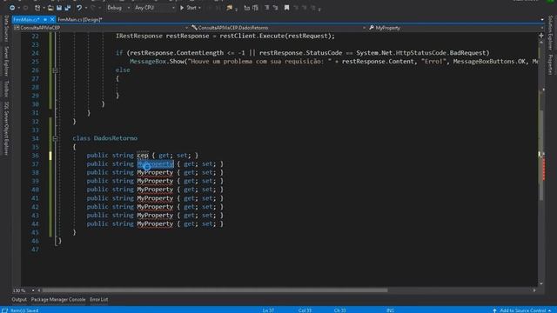This screenshot has width=557, height=313.
Task: Click the split editor handle above the scrollbar
Action: pyautogui.click(x=541, y=35)
